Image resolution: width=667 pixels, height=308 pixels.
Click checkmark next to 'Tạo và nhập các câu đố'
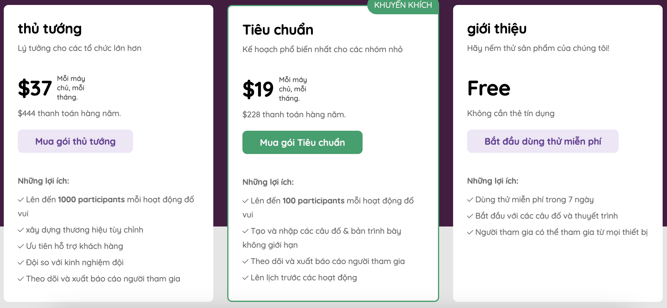[245, 231]
